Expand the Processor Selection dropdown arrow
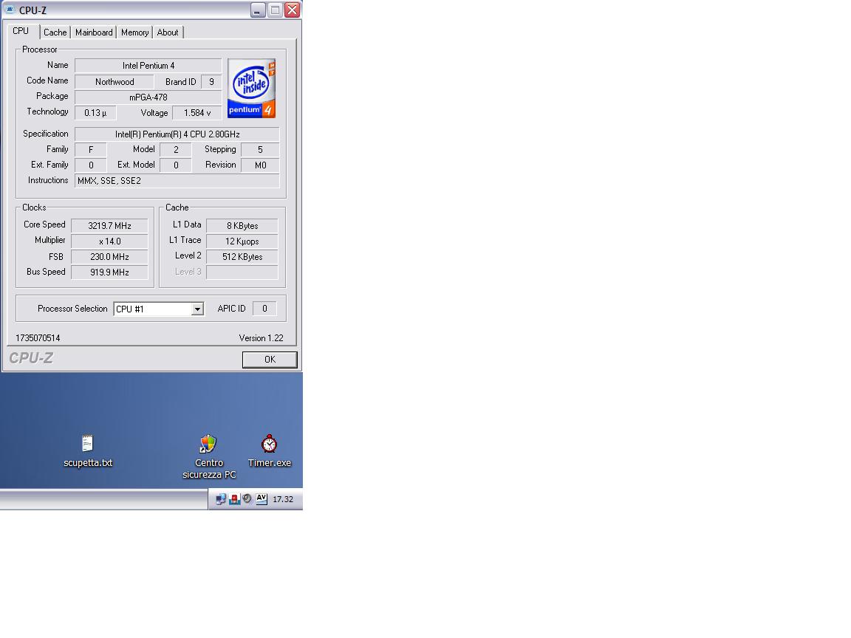The height and width of the screenshot is (638, 851). pos(197,309)
